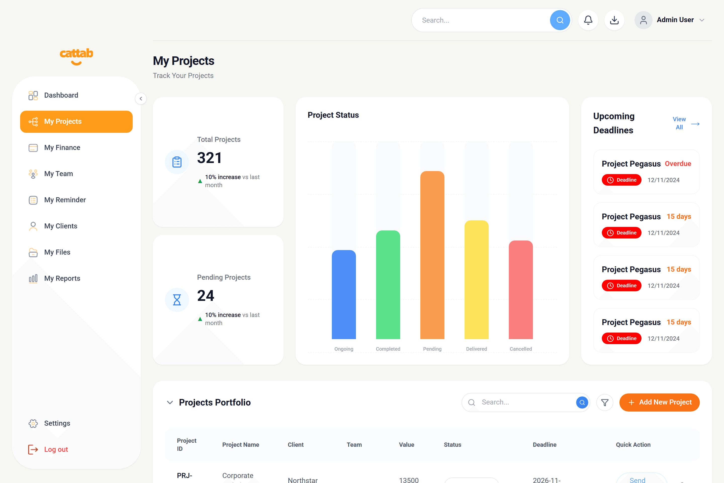
Task: Collapse the Projects Portfolio section chevron
Action: click(x=170, y=402)
